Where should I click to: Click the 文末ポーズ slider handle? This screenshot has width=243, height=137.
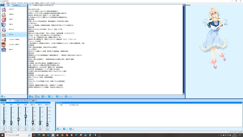point(47,124)
